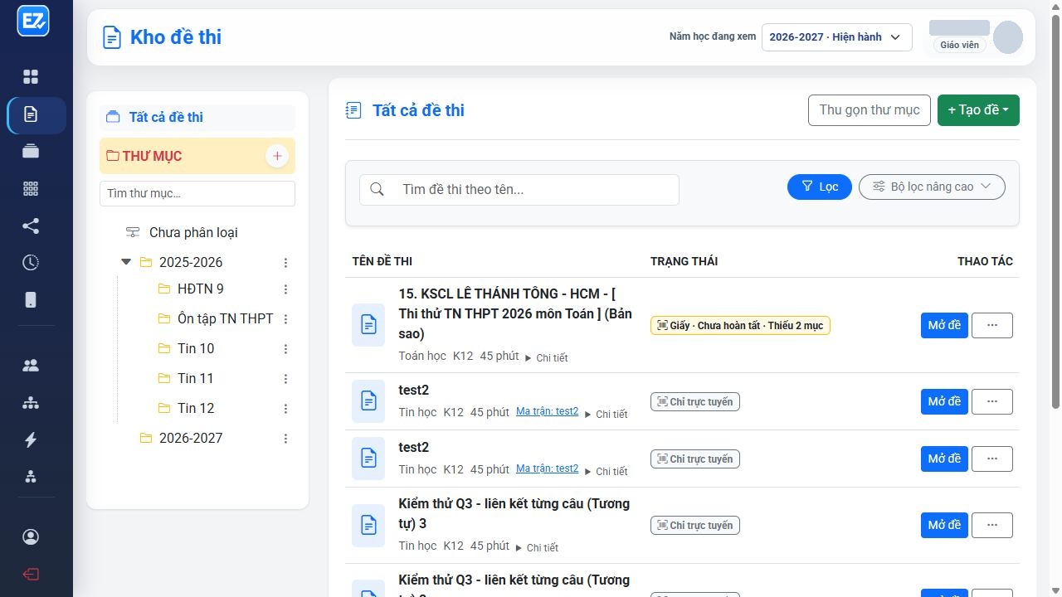Expand Chi tiết for the KSCL LÊ THÁNH TÔNG exam

(x=547, y=358)
